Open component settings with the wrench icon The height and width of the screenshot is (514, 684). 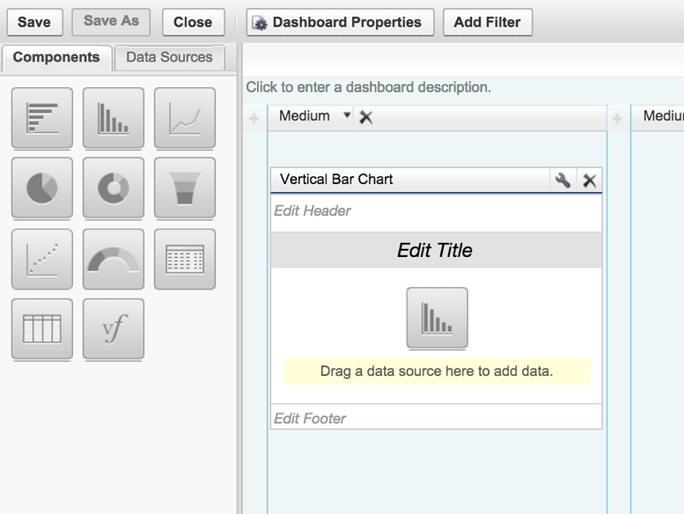point(563,180)
